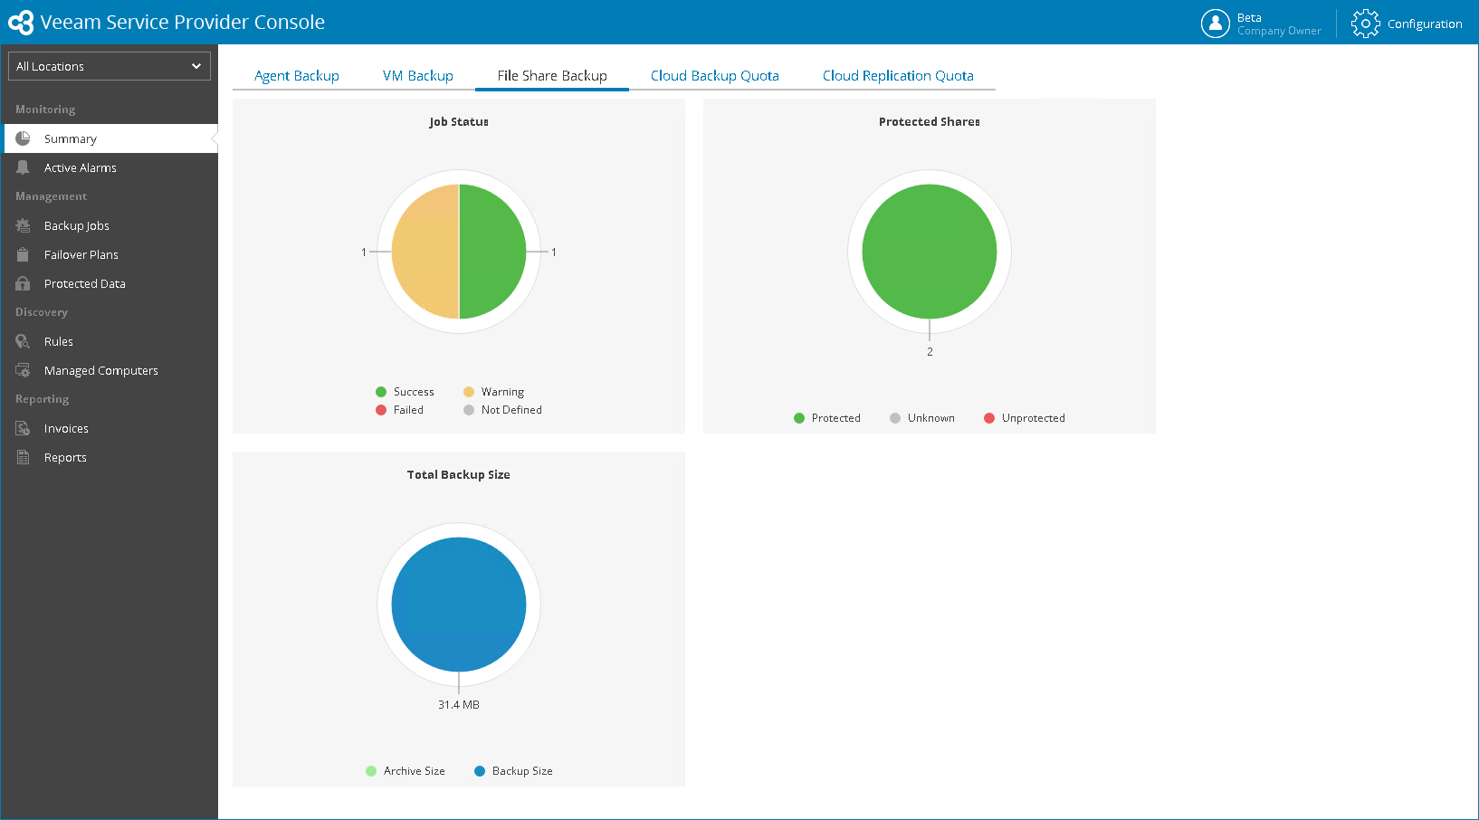Click the Active Alarms bell icon
The width and height of the screenshot is (1479, 820).
pos(23,167)
